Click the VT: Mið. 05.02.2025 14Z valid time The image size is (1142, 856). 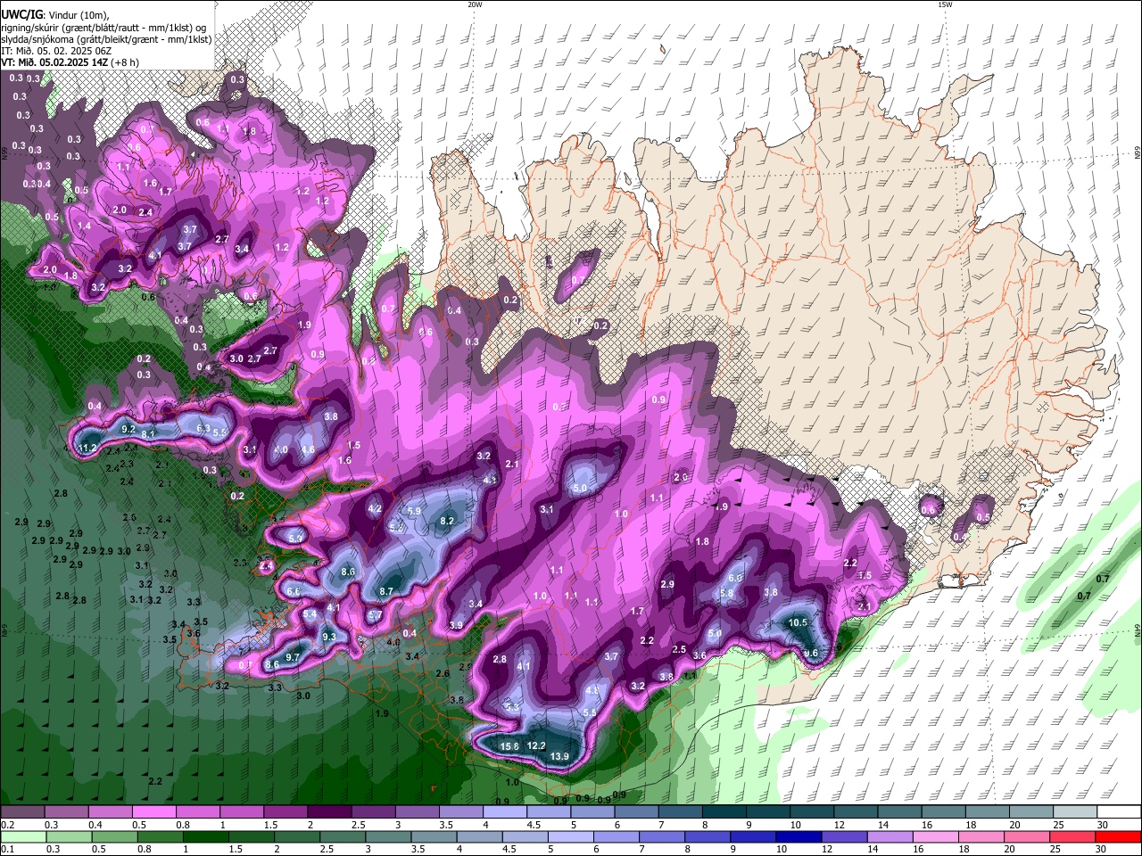pos(54,62)
